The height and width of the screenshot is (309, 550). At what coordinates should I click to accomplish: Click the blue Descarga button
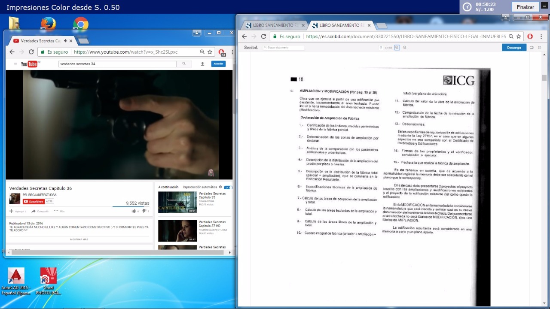[514, 48]
